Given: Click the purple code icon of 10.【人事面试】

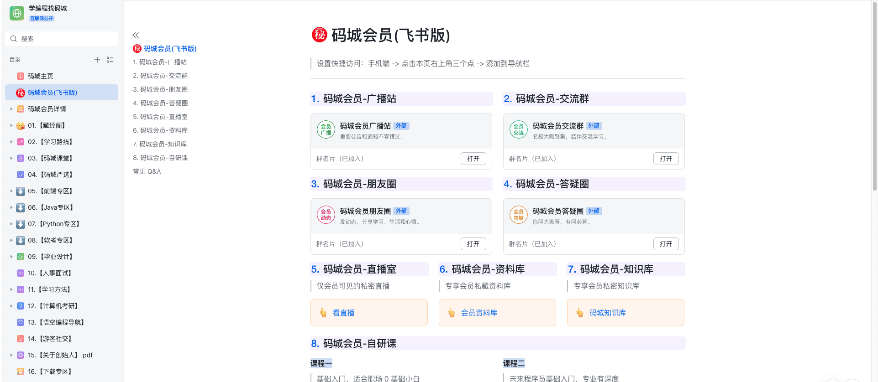Looking at the screenshot, I should click(21, 273).
